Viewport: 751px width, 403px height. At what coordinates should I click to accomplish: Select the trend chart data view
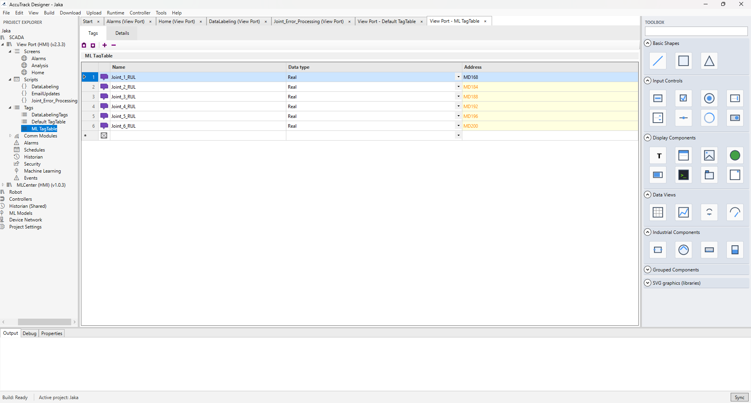[683, 212]
